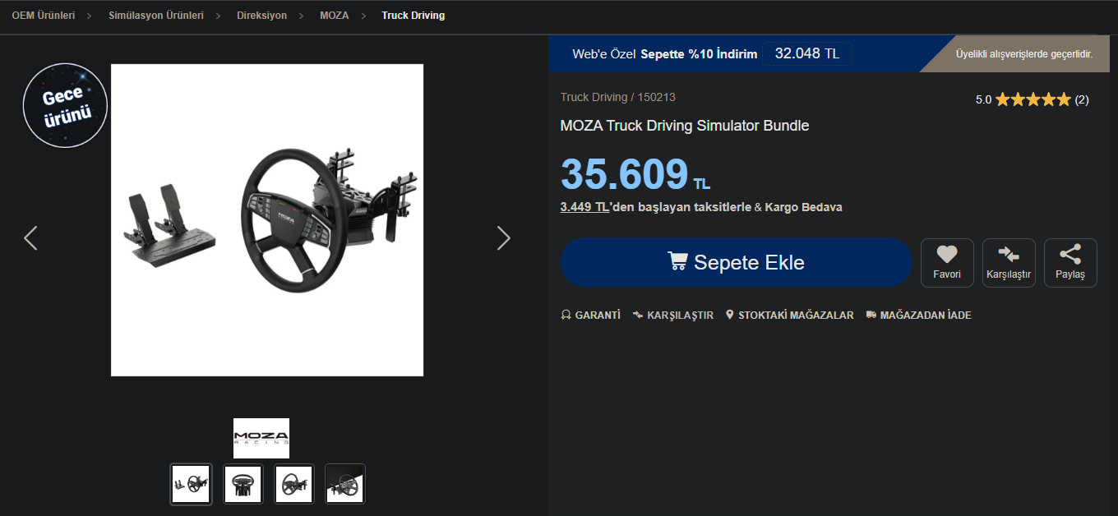
Task: Click the Karşılaştır compare arrows button
Action: (1009, 263)
